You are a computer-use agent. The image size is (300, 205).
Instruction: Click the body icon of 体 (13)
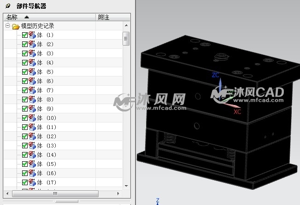[32, 146]
